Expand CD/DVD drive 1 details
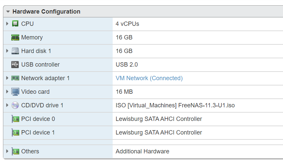The width and height of the screenshot is (283, 161). (x=7, y=105)
